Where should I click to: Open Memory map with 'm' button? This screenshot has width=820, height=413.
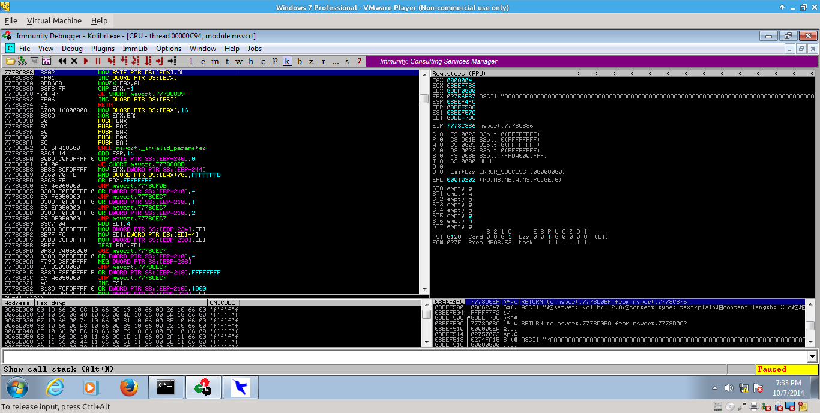214,61
